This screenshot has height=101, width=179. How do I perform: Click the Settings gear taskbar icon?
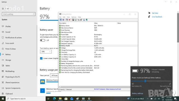tap(89, 98)
